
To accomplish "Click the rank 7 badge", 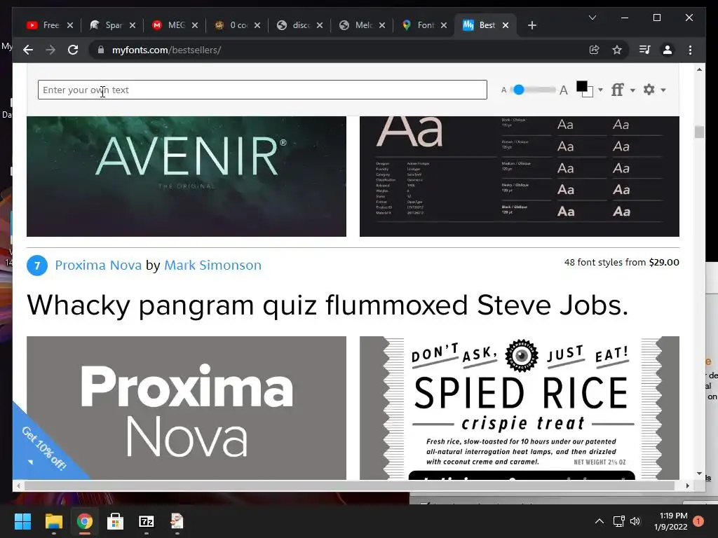I will click(x=37, y=265).
